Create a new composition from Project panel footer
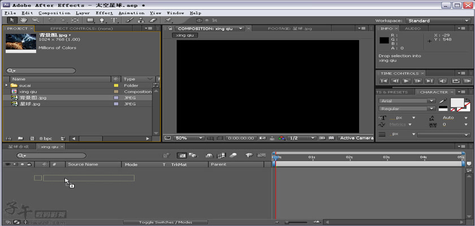Screen dimensions: 475x226 pos(32,138)
